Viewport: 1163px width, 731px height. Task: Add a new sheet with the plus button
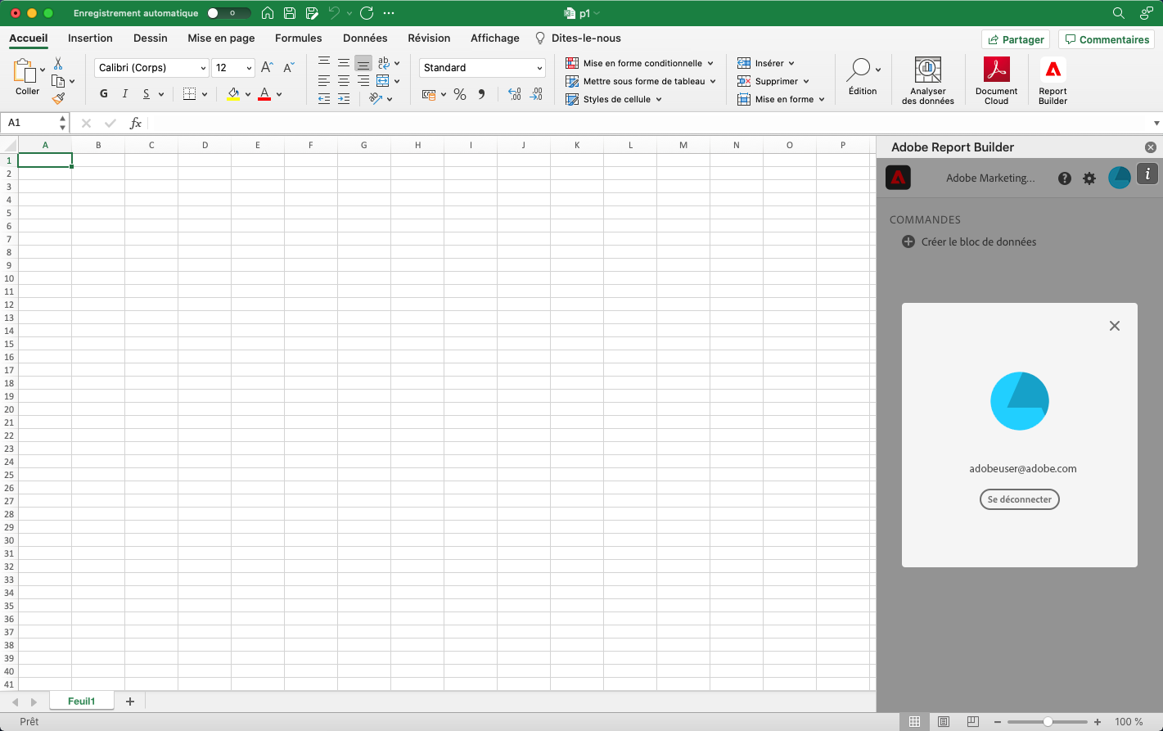pyautogui.click(x=130, y=702)
